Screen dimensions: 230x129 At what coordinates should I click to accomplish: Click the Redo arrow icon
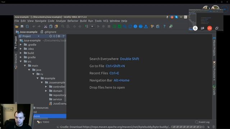[x=39, y=27]
